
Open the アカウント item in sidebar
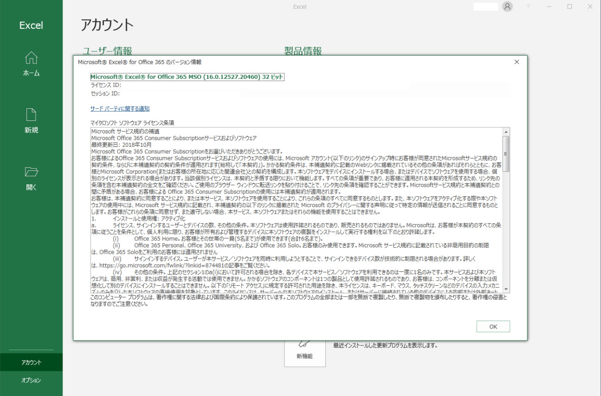31,363
